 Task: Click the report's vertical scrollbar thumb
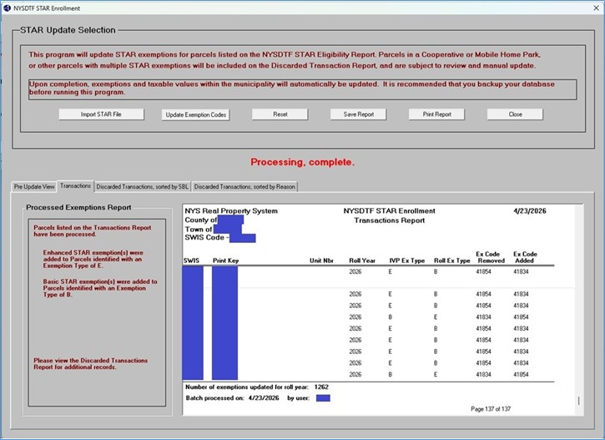(x=578, y=401)
